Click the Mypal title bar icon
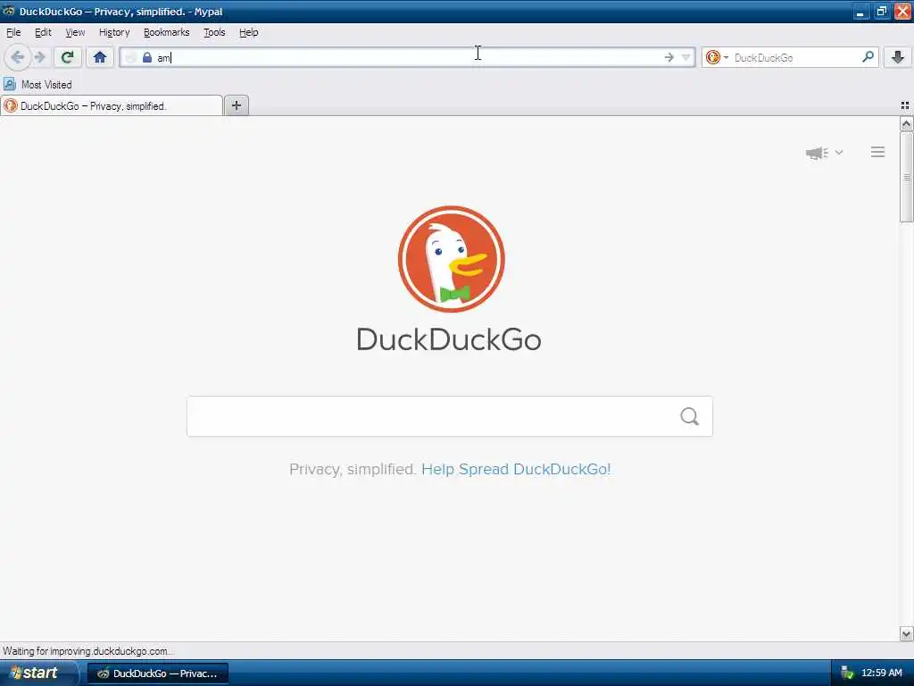 9,11
